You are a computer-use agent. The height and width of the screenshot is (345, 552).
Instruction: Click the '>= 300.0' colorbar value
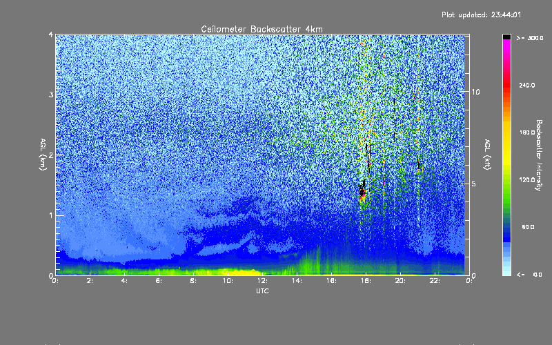tap(530, 38)
